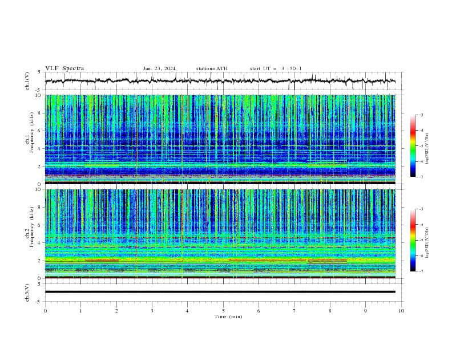Click the ch.1 voltage waveform trace
This screenshot has width=452, height=349.
[x=220, y=81]
